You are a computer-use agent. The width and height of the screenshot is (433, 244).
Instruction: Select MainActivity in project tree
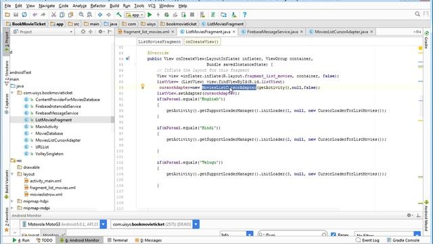(47, 127)
